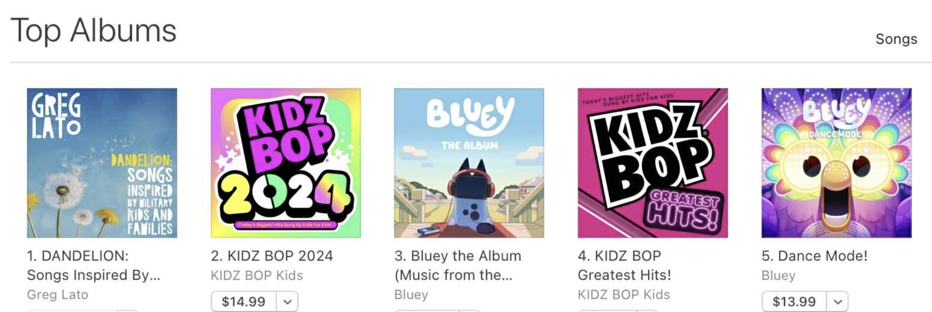Expand the dropdown arrow beside $13.99
The height and width of the screenshot is (312, 932).
pos(838,302)
